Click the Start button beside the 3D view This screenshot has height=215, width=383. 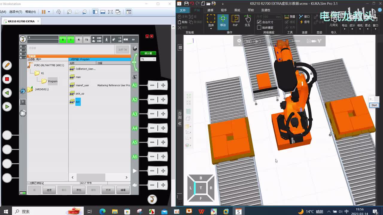pos(374,105)
